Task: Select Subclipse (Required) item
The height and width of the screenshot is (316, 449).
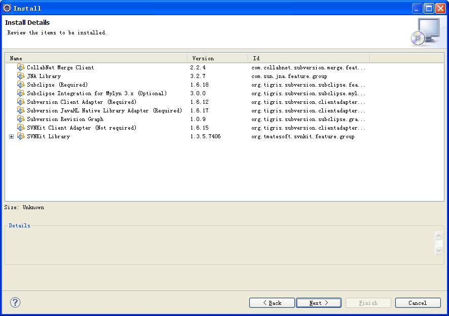Action: [57, 85]
